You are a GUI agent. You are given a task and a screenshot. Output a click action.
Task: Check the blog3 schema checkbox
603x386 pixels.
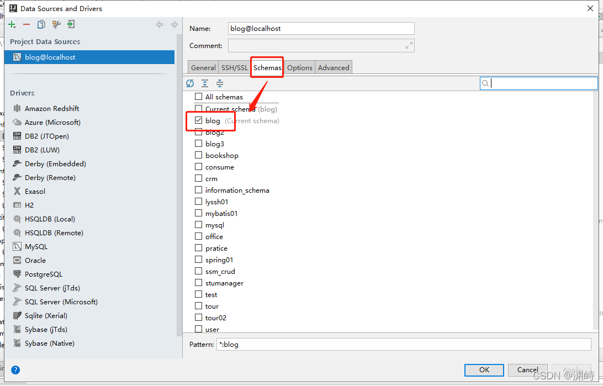pos(198,144)
